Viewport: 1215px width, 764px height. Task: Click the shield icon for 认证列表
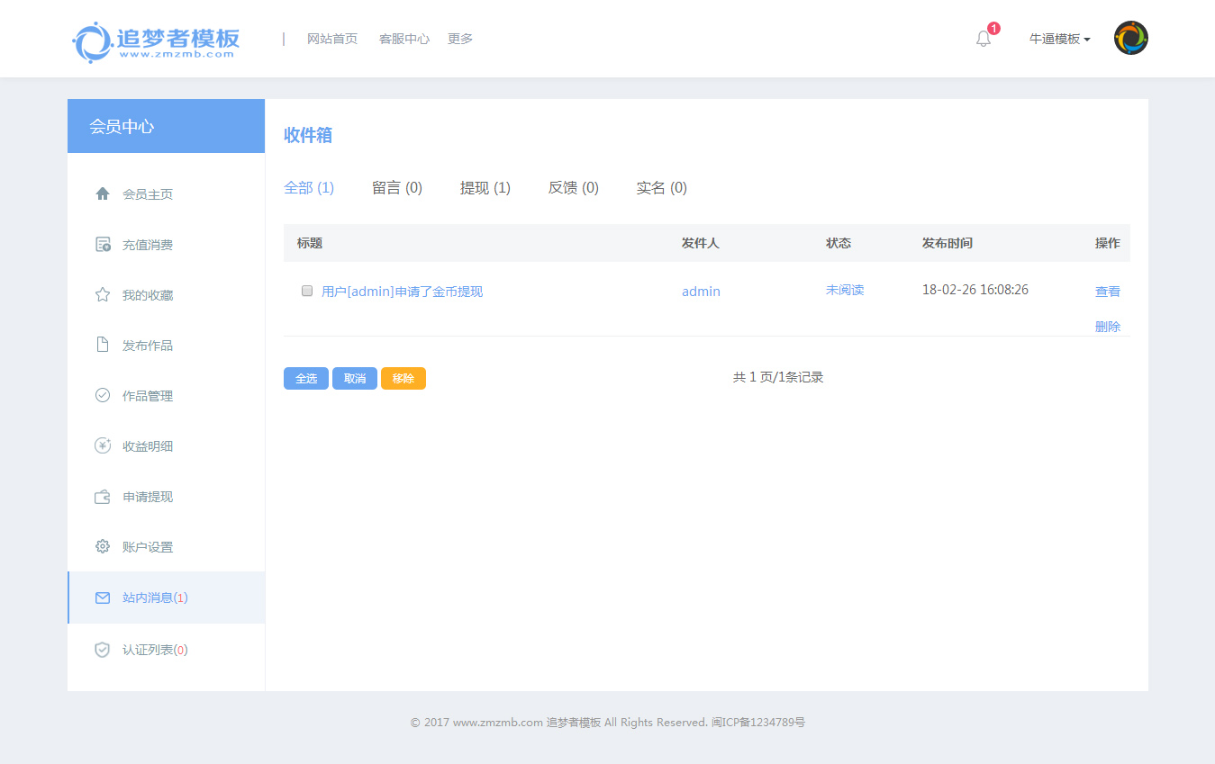pyautogui.click(x=103, y=650)
